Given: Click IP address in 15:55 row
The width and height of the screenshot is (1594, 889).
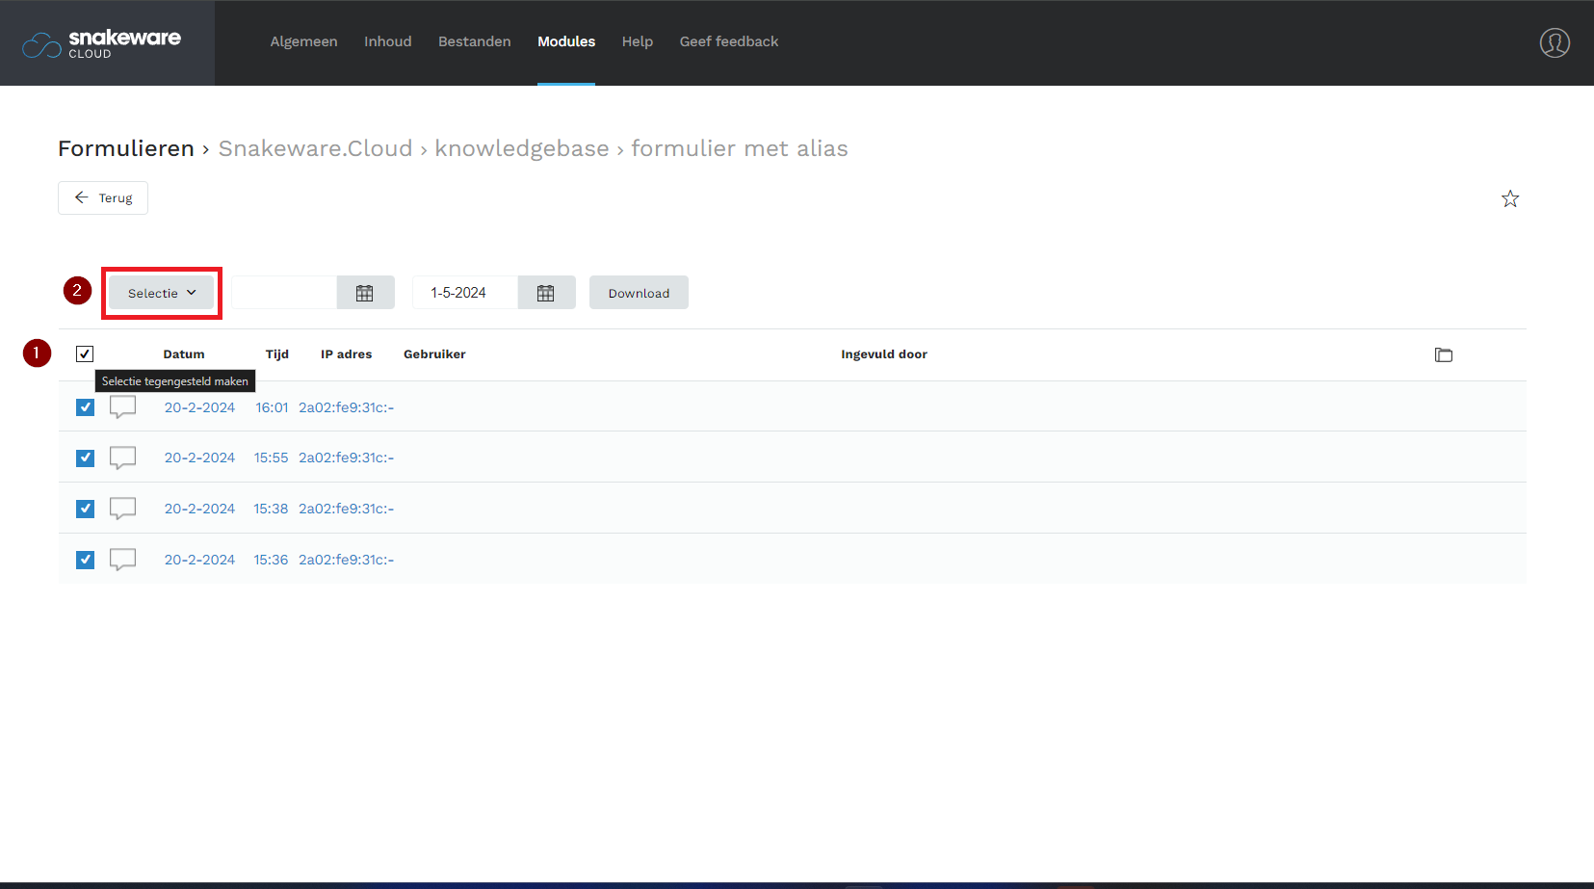Looking at the screenshot, I should click(x=347, y=458).
